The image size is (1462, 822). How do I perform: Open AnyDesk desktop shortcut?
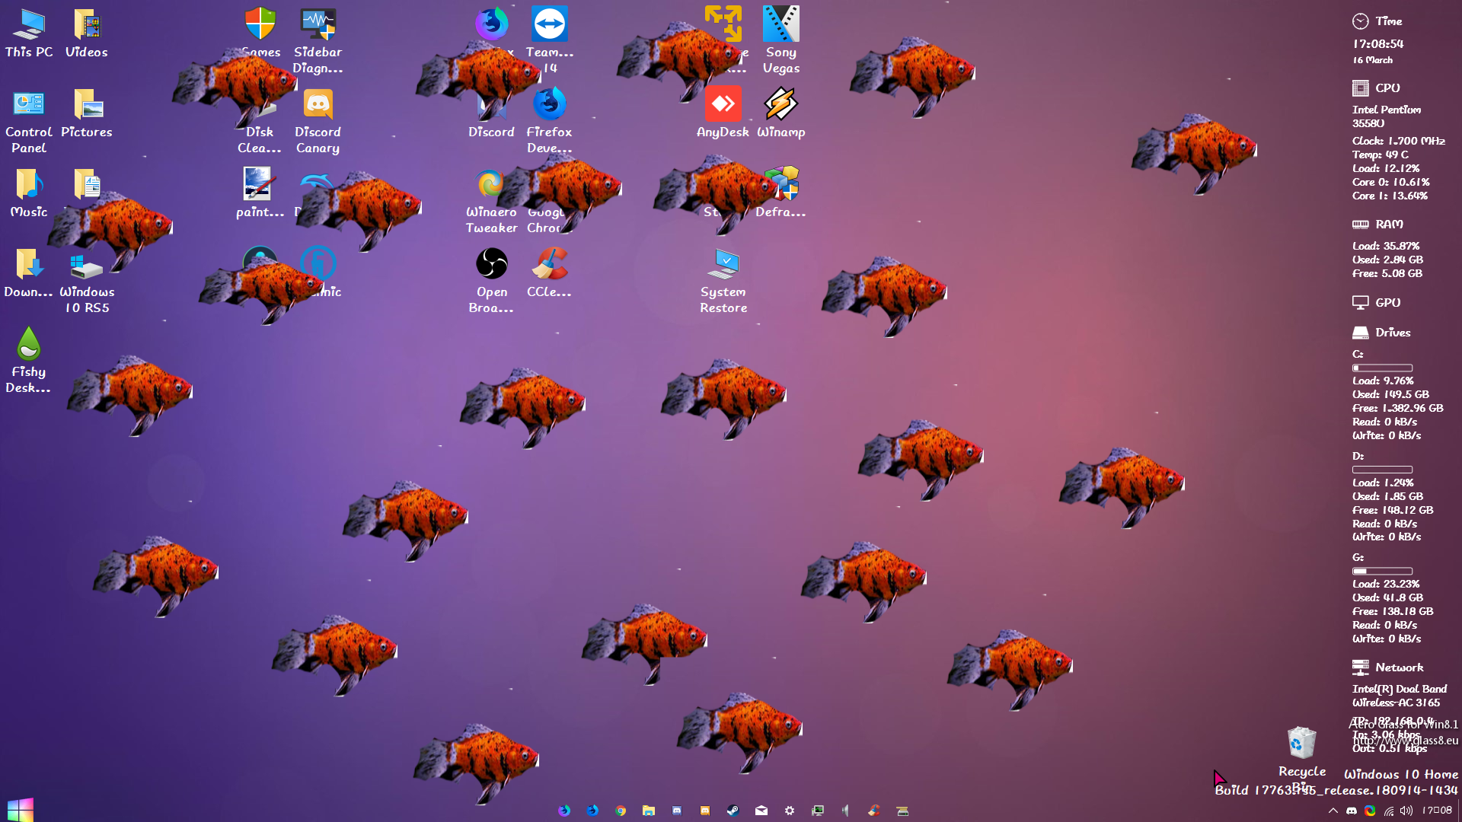[x=723, y=113]
